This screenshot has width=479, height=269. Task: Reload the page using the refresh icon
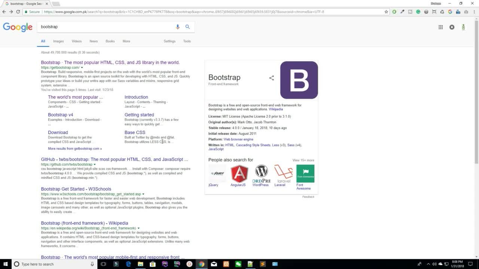tap(18, 12)
